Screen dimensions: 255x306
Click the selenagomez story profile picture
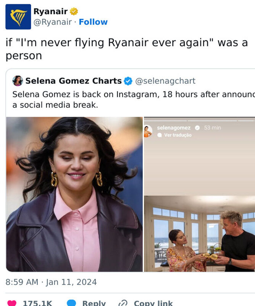[148, 131]
